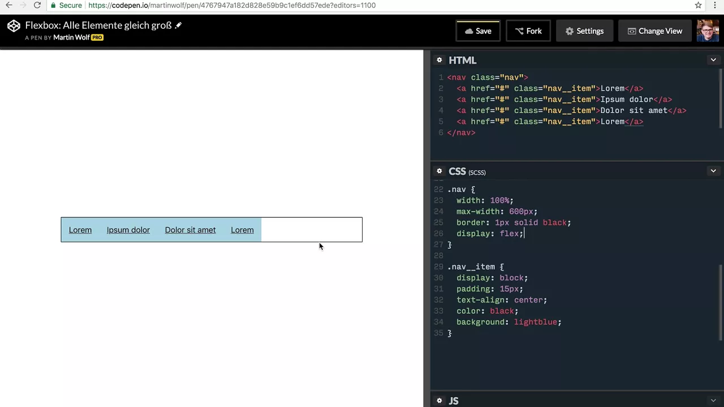
Task: Click the HTML editor vertical scrollbar
Action: coord(721,99)
